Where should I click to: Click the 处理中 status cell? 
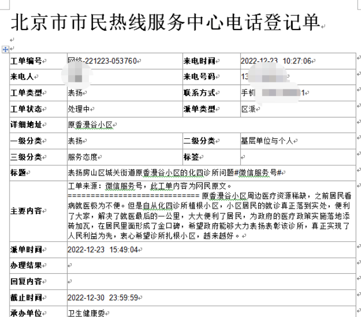coord(79,109)
